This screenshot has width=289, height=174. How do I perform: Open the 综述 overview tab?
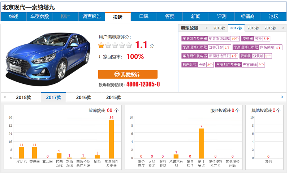[14, 17]
